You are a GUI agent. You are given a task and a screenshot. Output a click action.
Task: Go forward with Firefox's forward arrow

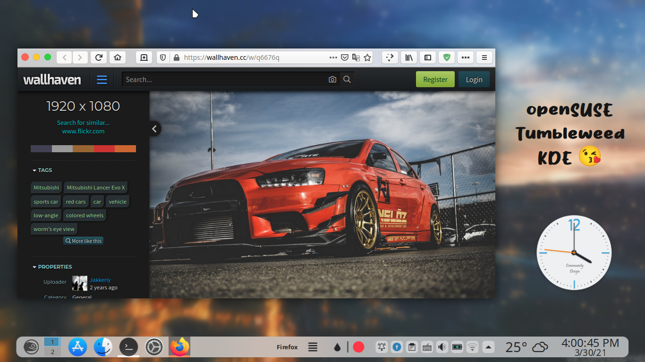[x=80, y=58]
